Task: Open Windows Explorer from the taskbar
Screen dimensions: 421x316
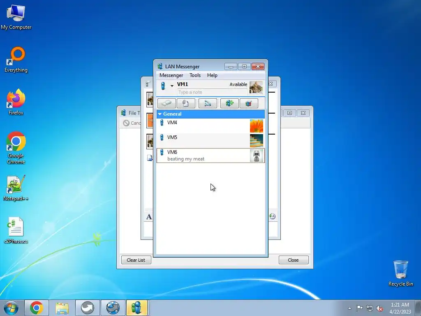Action: click(62, 308)
